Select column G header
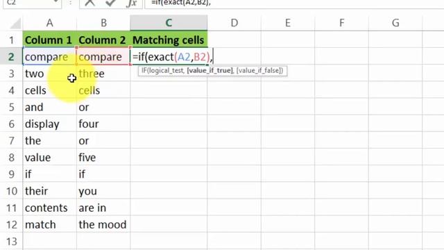444x250 pixels. (x=395, y=23)
